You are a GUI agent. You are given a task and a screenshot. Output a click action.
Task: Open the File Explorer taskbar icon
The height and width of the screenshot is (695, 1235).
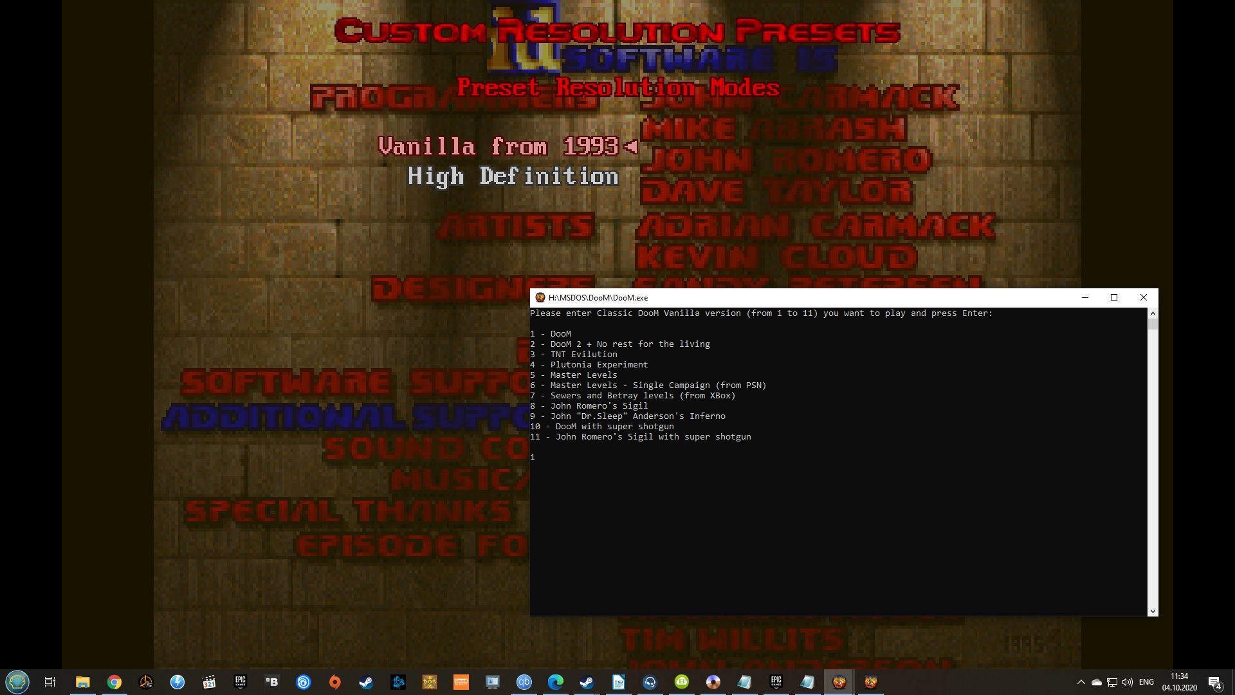(83, 682)
